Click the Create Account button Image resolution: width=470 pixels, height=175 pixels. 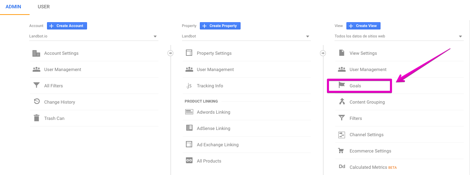coord(67,26)
